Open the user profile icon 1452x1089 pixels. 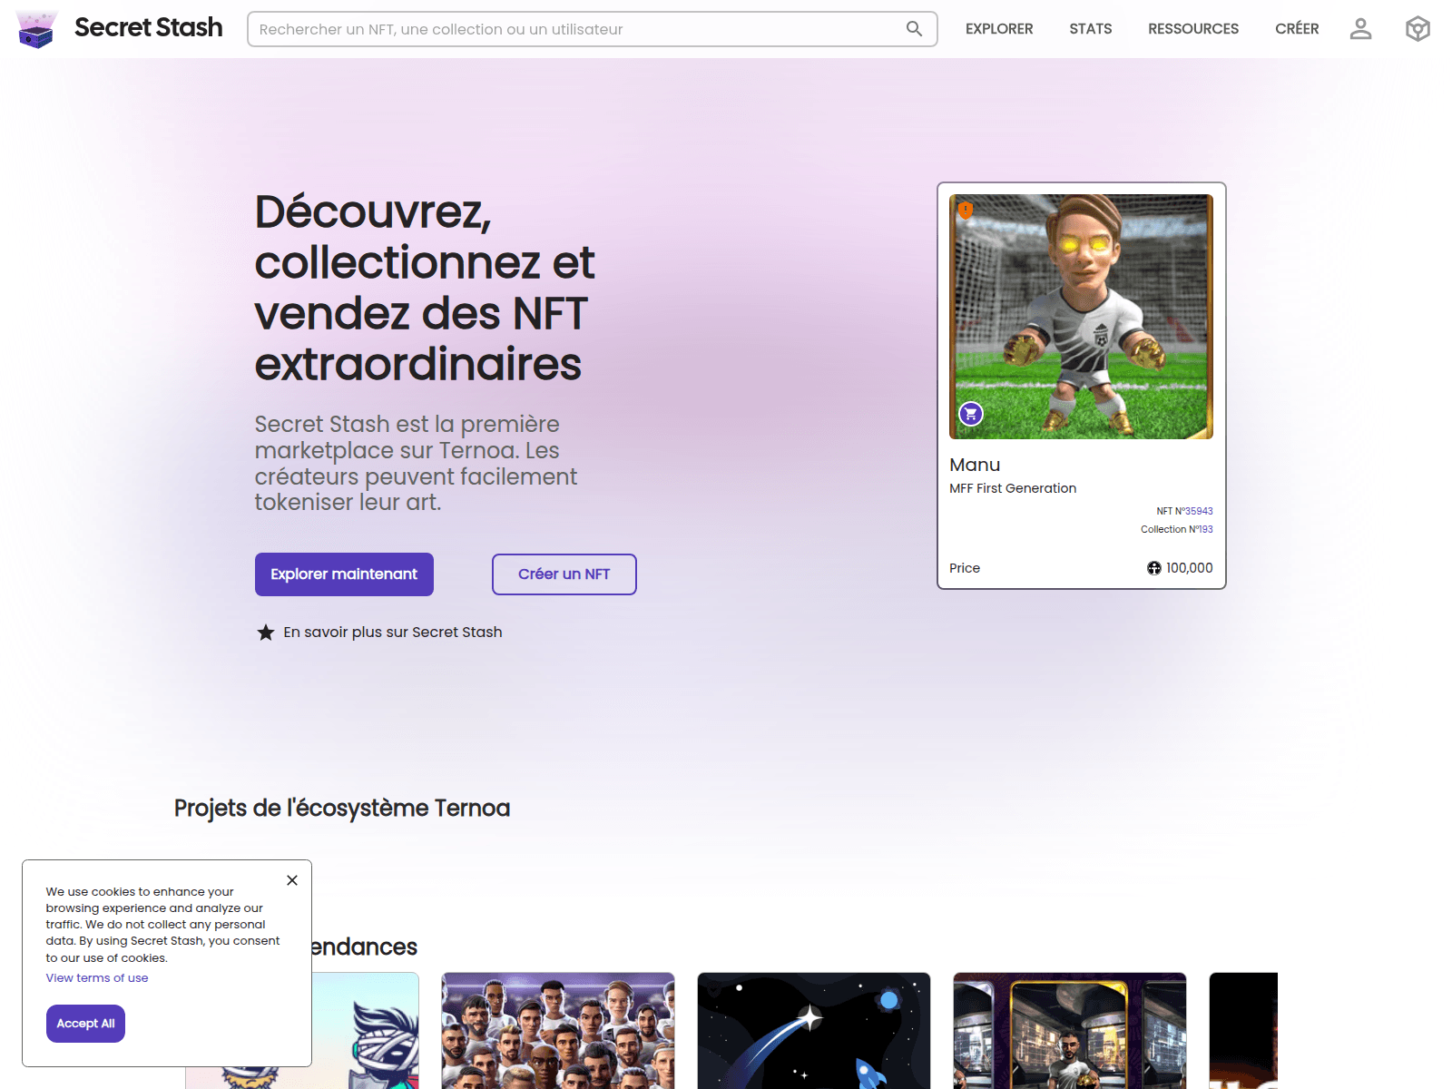point(1360,29)
